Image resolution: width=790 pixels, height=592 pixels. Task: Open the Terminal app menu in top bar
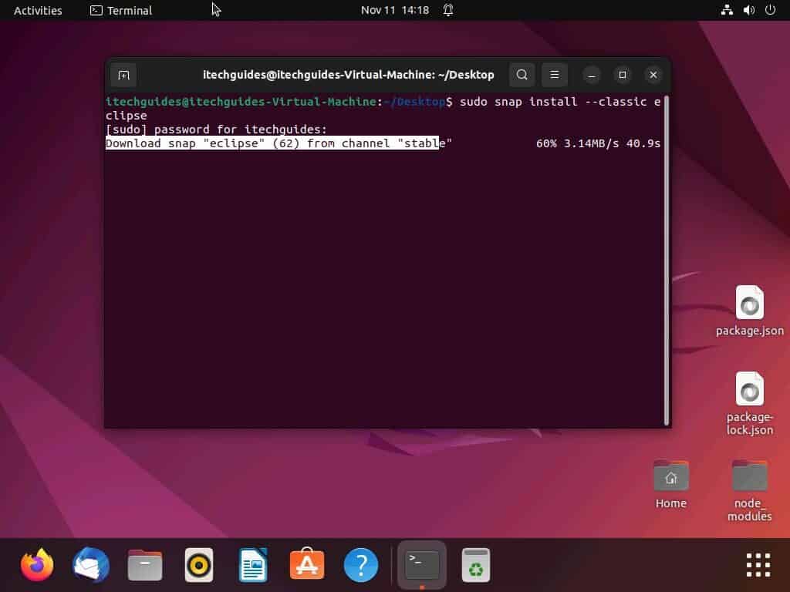(121, 10)
